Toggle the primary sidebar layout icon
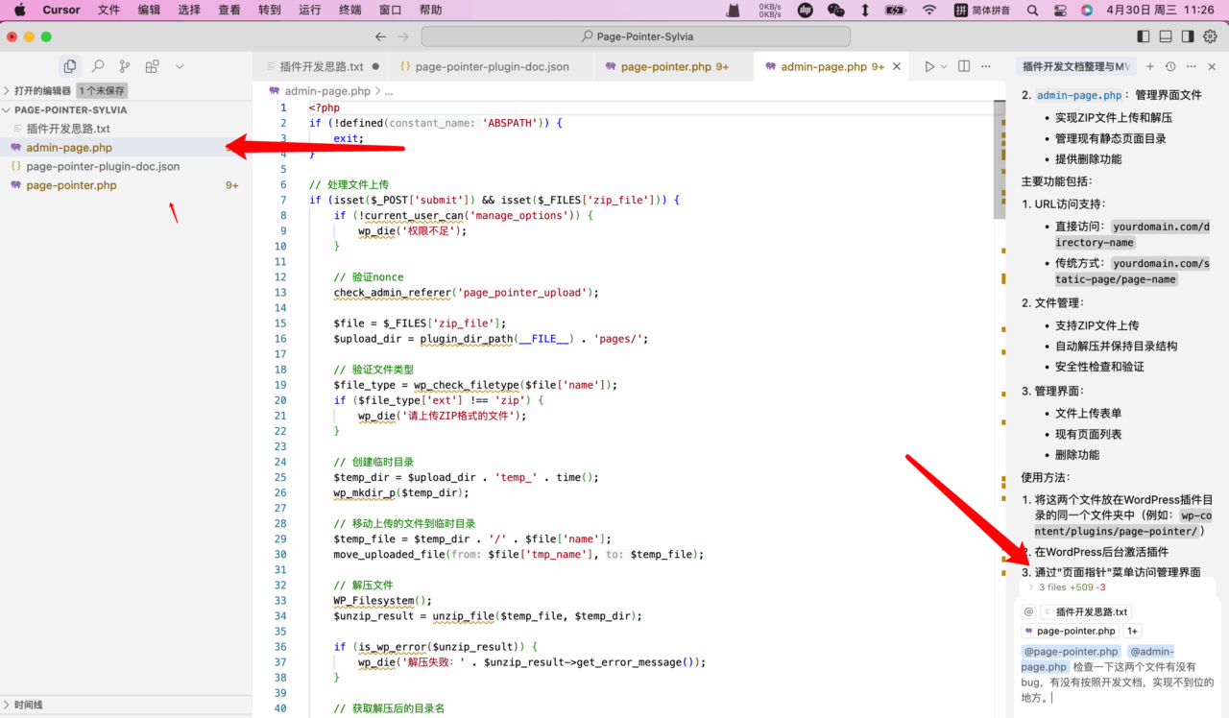This screenshot has width=1229, height=718. pos(1143,36)
